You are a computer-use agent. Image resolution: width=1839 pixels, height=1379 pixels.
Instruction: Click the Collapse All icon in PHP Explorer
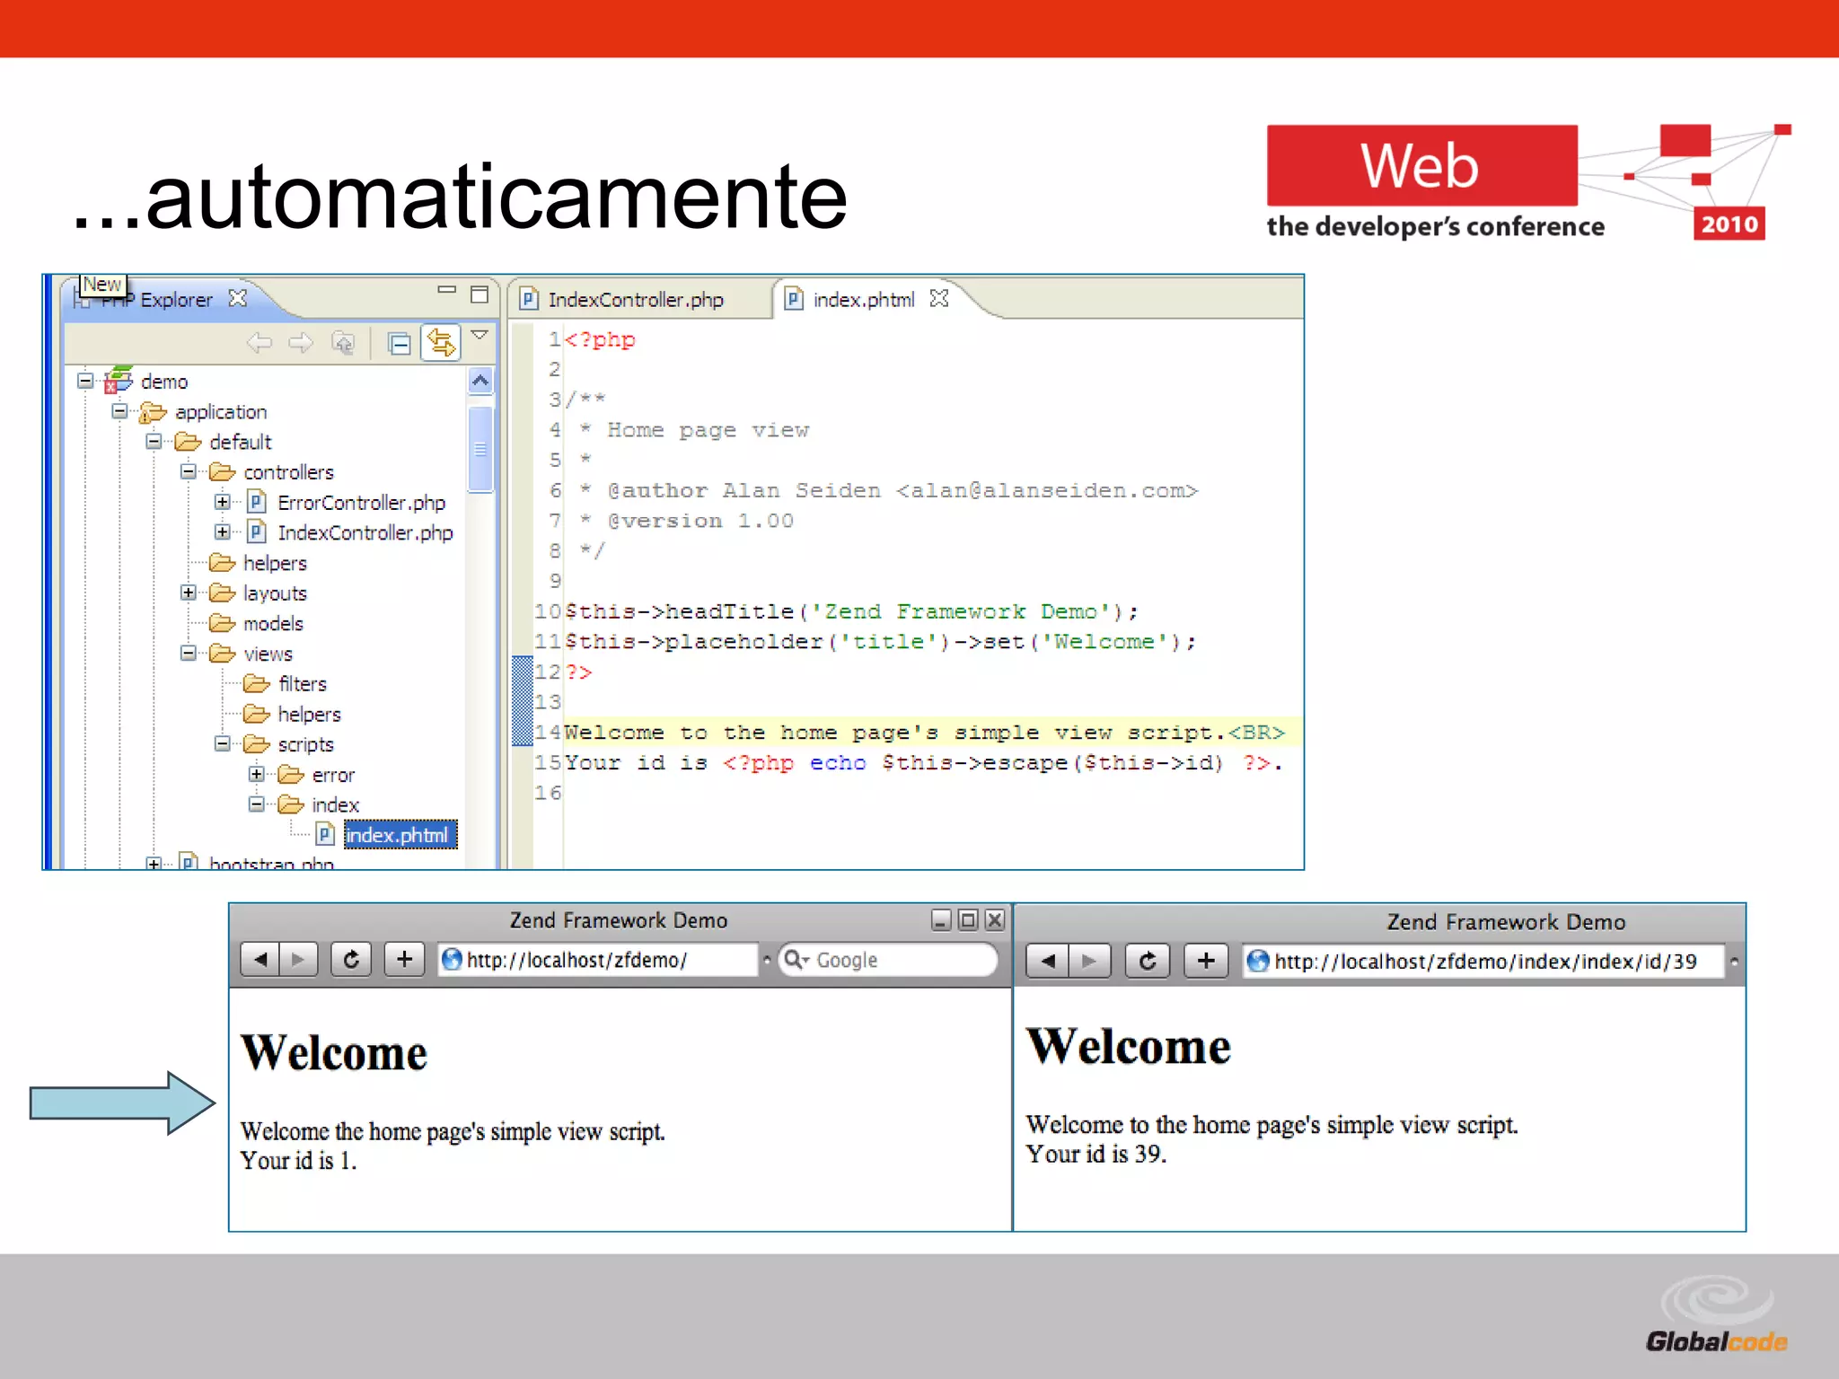(399, 343)
